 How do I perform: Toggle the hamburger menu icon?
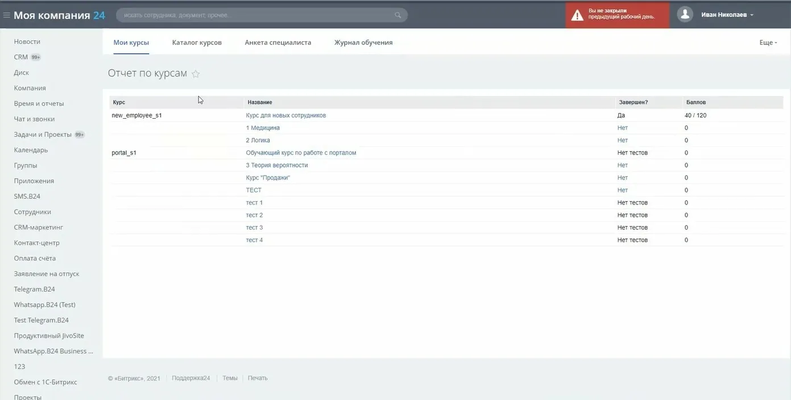click(x=7, y=15)
